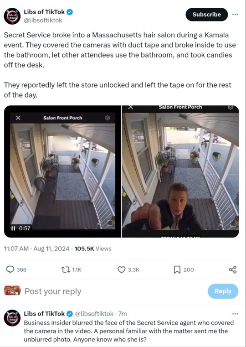The image size is (246, 347).
Task: Close right Salon Front Porch video overlay
Action: pos(131,107)
